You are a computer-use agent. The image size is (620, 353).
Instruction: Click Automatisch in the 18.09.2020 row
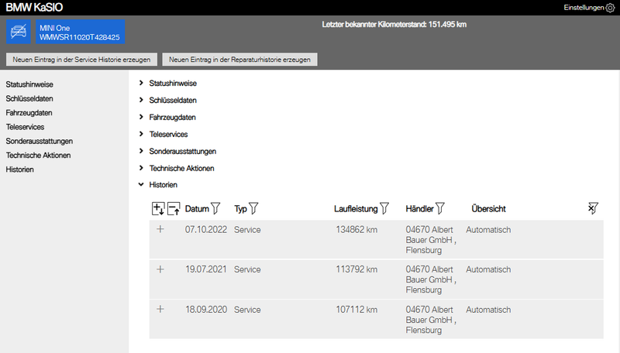click(x=488, y=310)
